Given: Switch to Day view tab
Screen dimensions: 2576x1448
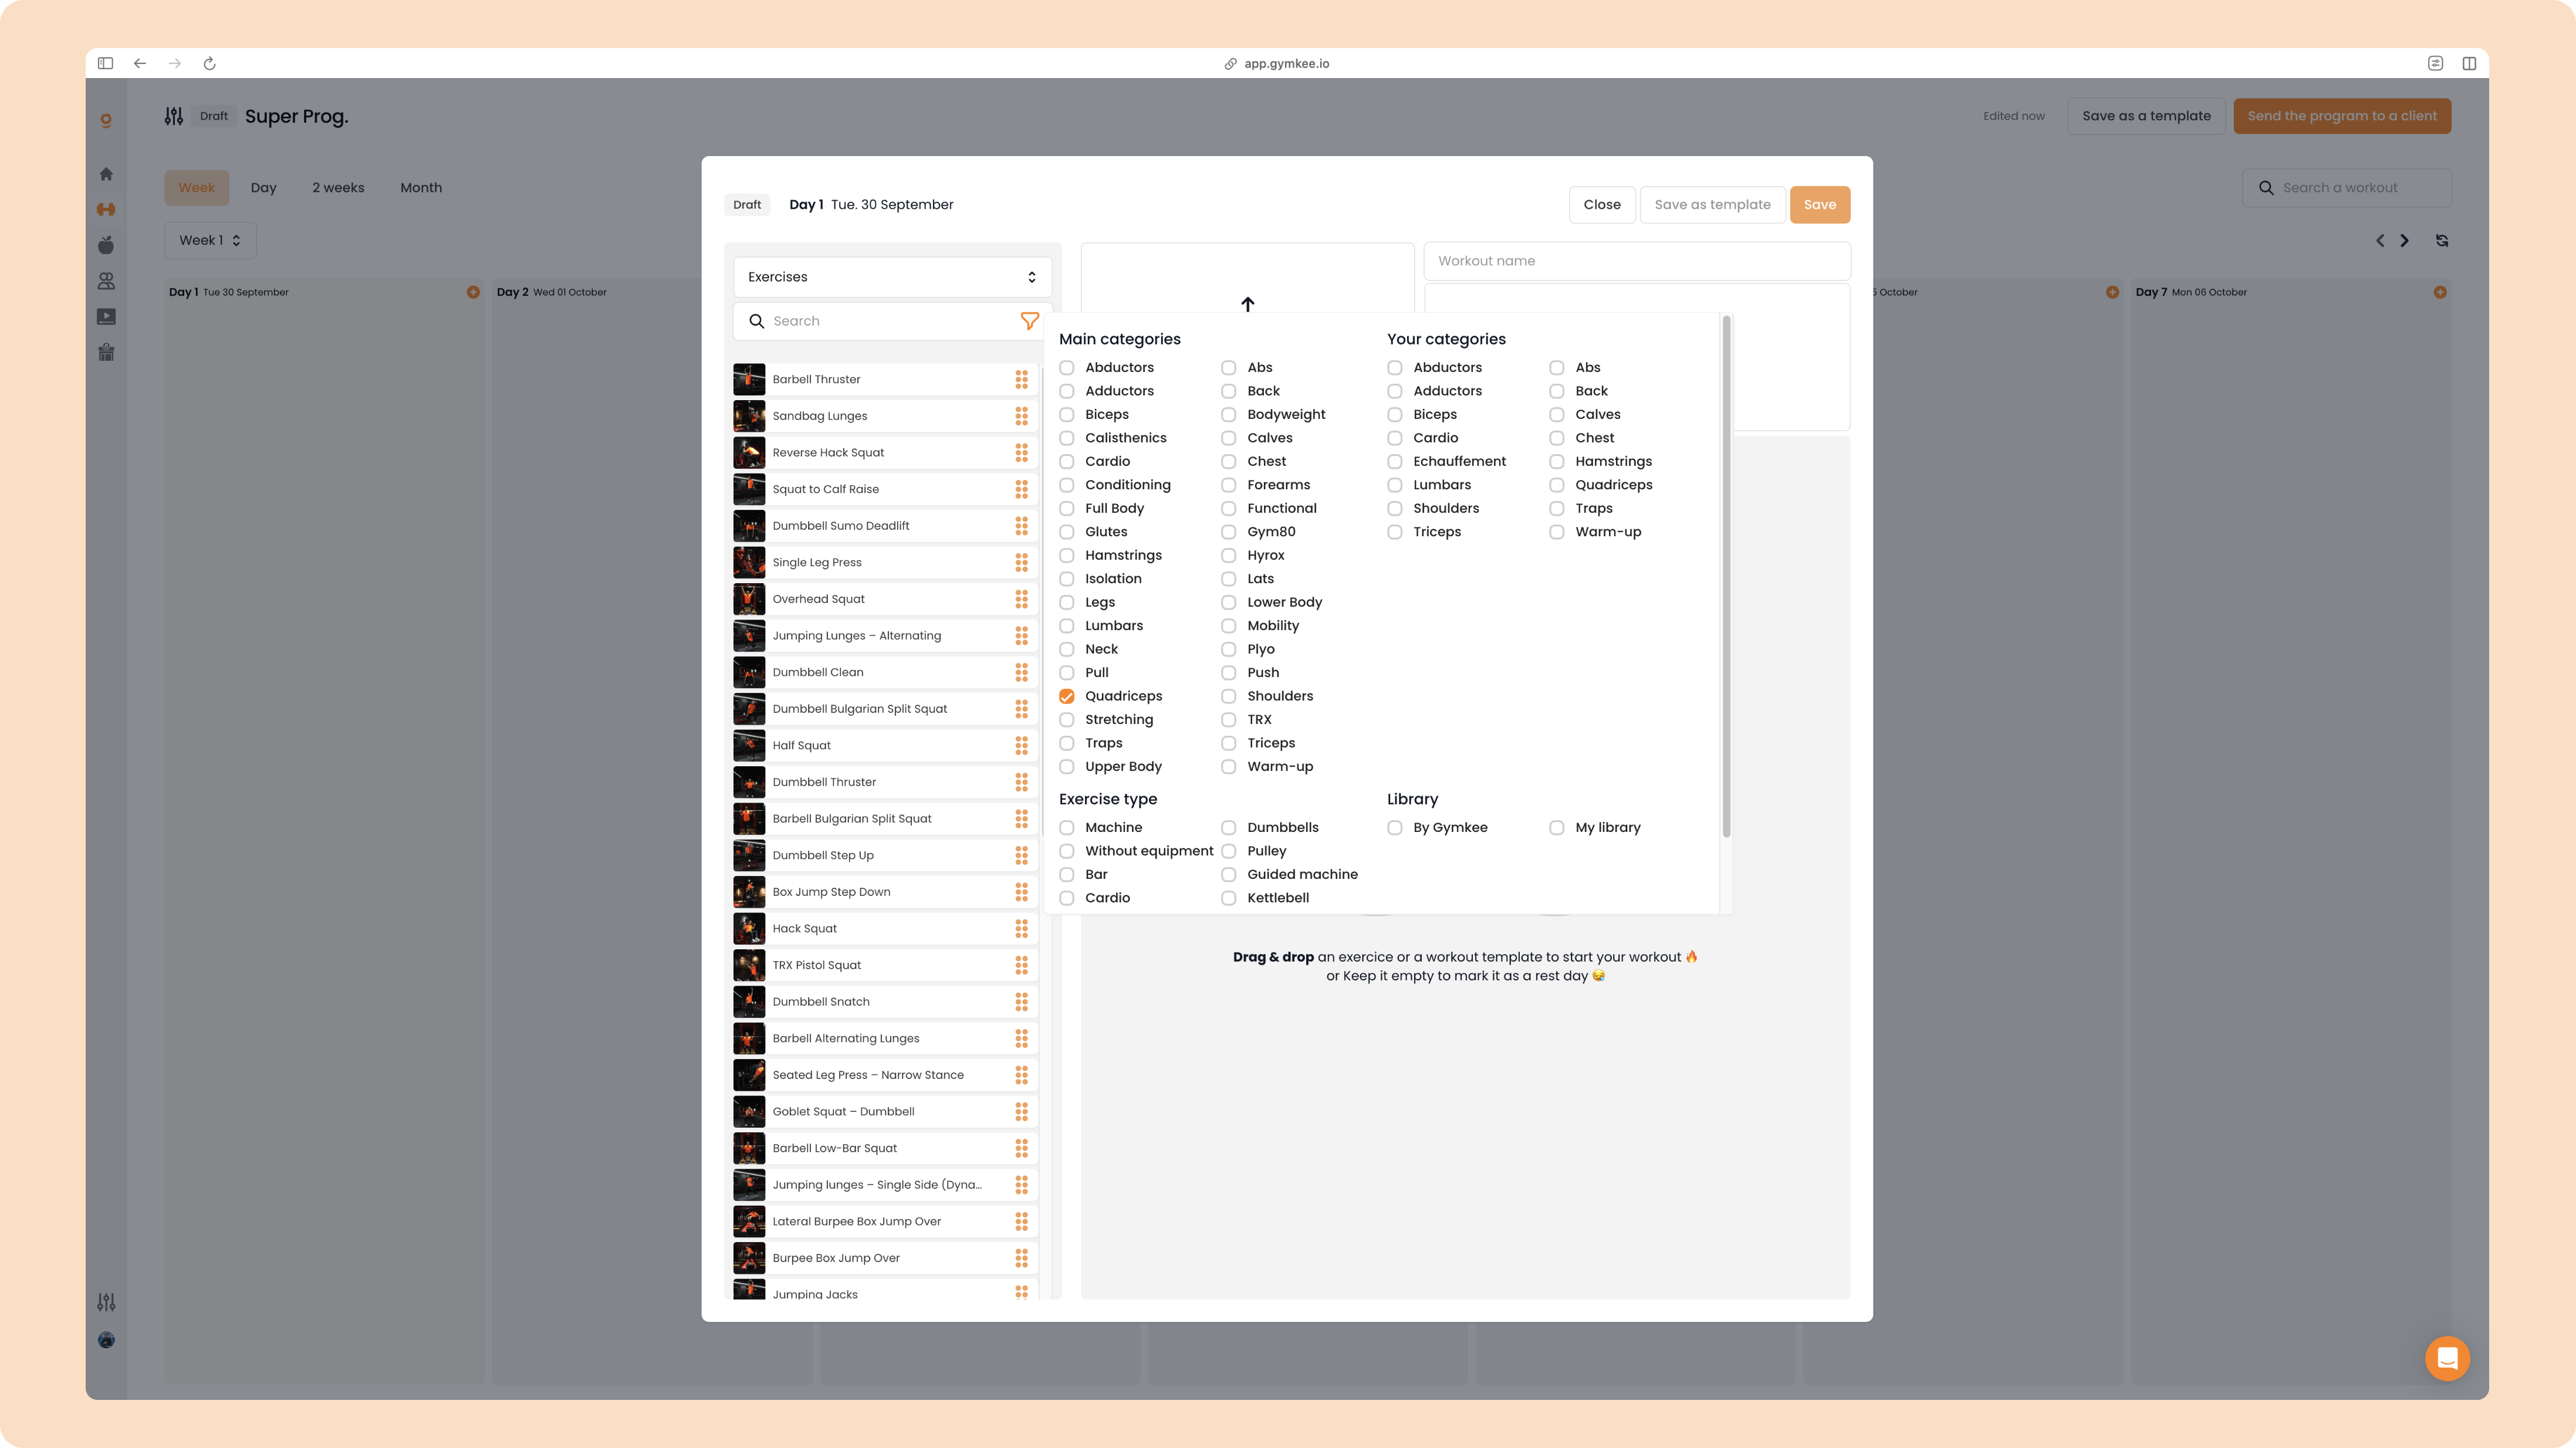Looking at the screenshot, I should (x=263, y=188).
